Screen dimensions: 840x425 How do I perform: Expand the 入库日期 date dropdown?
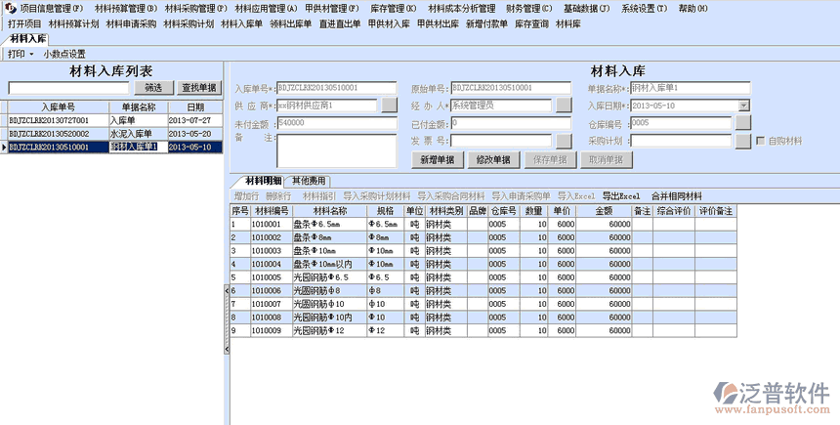coord(743,105)
